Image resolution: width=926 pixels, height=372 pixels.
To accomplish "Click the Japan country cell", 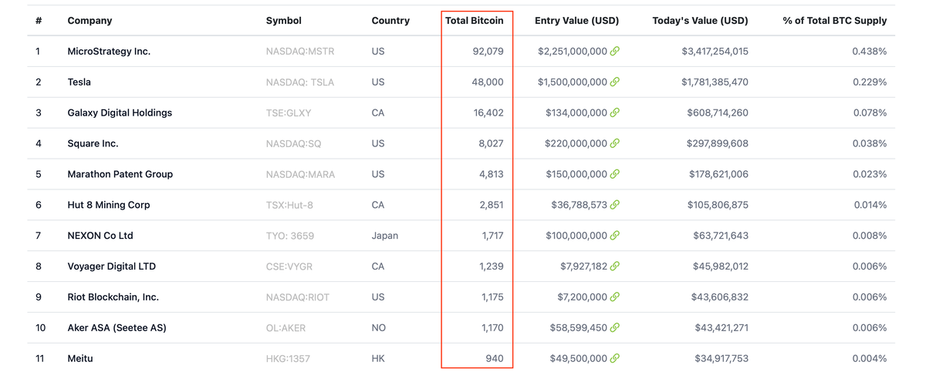I will (x=385, y=236).
